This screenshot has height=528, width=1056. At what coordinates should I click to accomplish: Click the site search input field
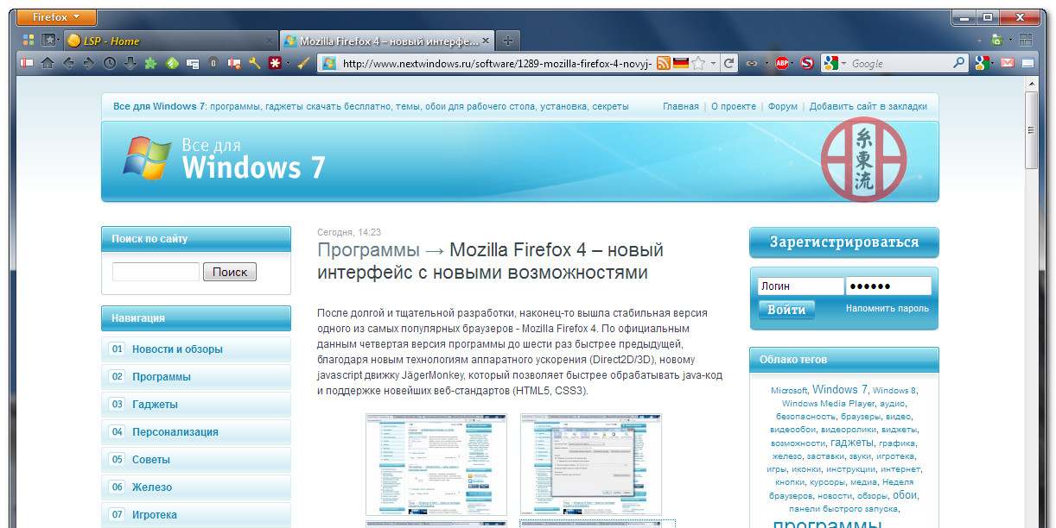pyautogui.click(x=156, y=272)
